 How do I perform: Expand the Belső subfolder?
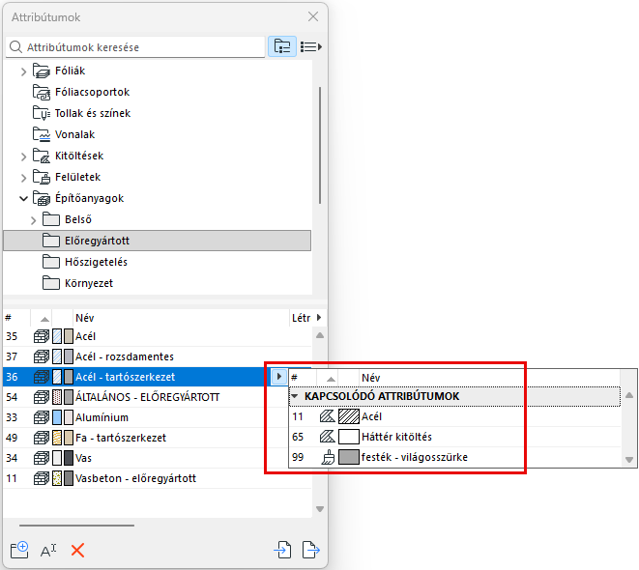click(x=34, y=220)
